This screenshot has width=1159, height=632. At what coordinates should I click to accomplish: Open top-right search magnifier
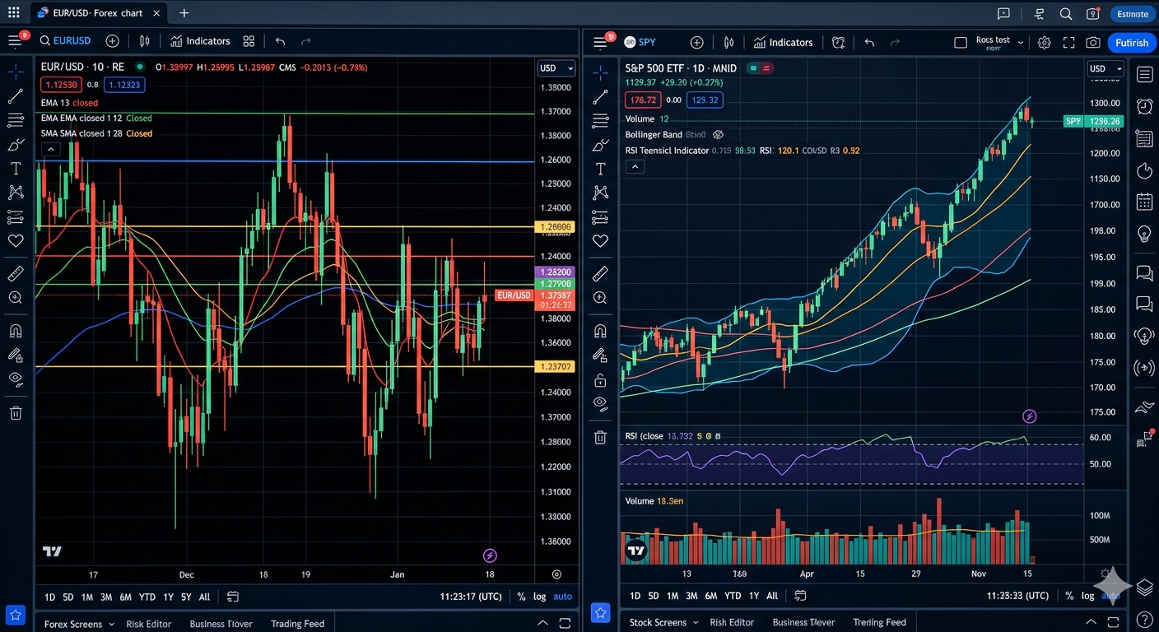coord(1066,13)
